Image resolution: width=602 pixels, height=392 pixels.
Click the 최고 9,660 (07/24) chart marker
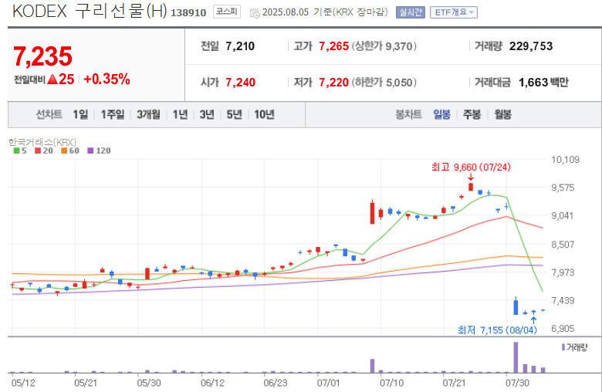tap(471, 167)
